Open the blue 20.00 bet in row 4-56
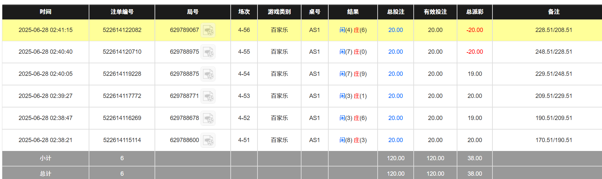602x179 pixels. (x=395, y=30)
